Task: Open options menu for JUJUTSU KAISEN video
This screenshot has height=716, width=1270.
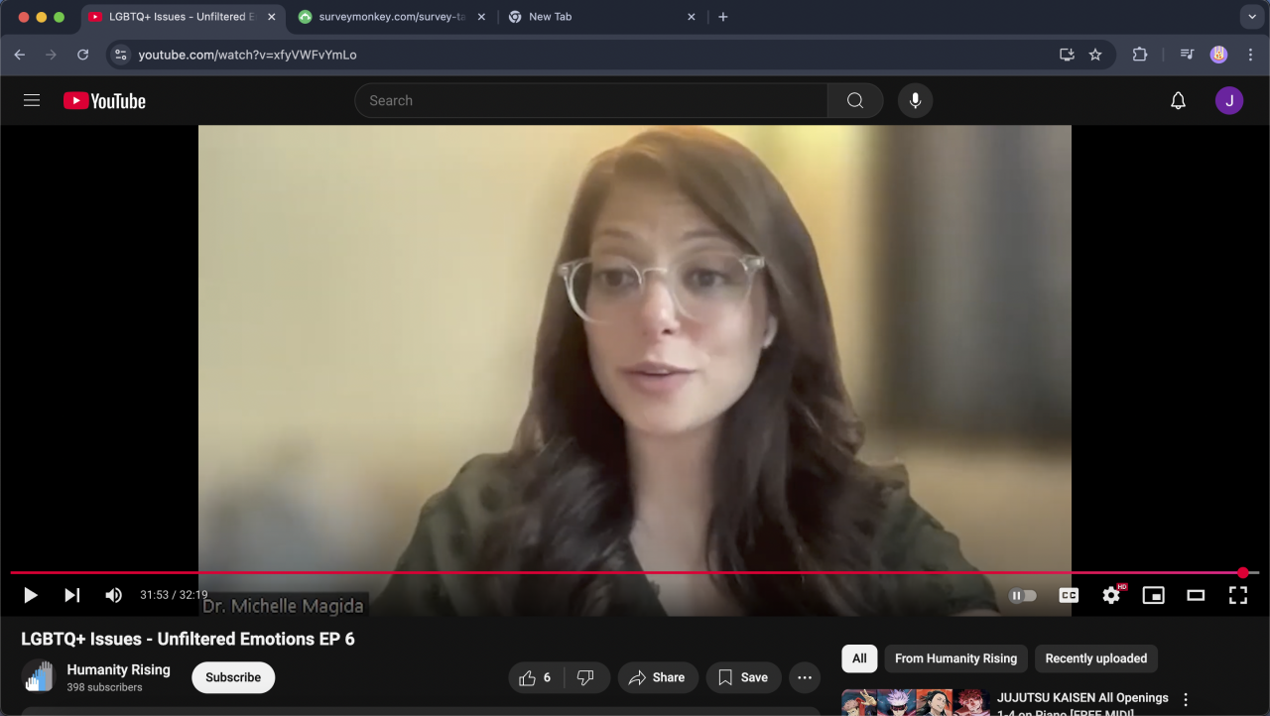Action: coord(1185,700)
